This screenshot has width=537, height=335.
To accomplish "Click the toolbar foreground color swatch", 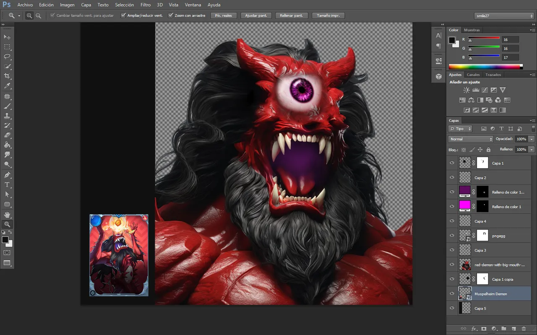I will [x=5, y=240].
